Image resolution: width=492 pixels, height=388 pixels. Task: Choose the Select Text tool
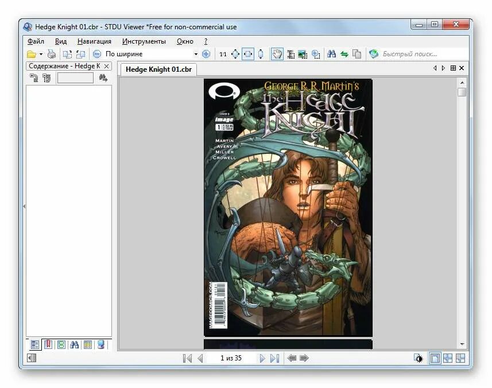(290, 55)
